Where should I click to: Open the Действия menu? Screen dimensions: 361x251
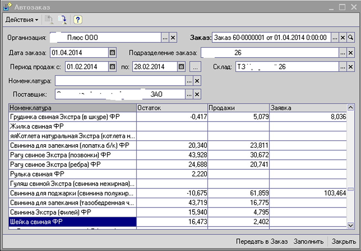[22, 20]
